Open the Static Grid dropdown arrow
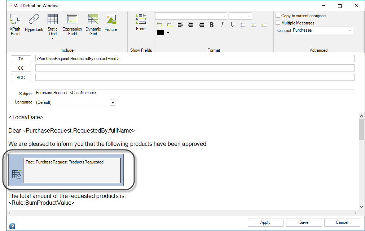Image resolution: width=365 pixels, height=231 pixels. (52, 38)
